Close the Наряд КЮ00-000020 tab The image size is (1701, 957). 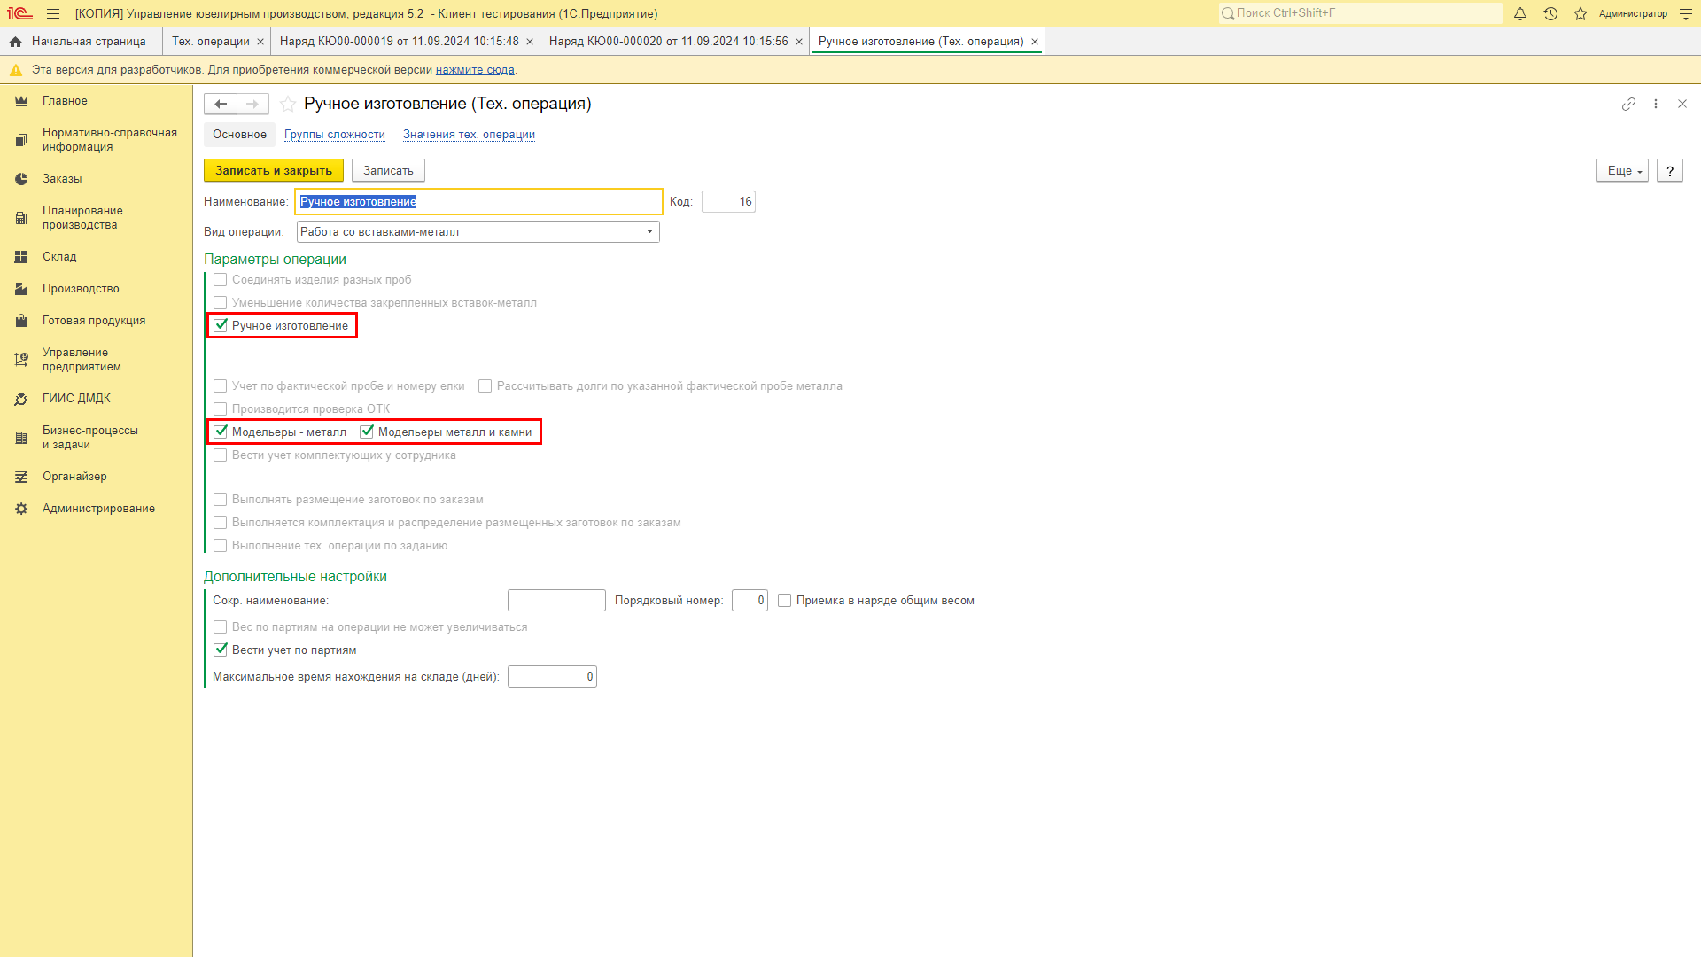pyautogui.click(x=799, y=42)
